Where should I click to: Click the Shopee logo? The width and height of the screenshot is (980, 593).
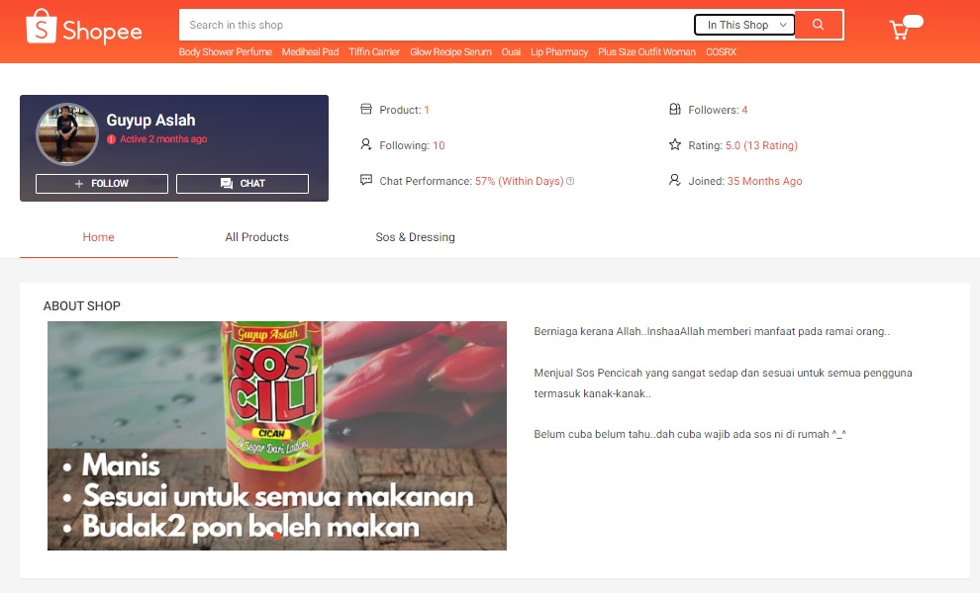(x=84, y=29)
